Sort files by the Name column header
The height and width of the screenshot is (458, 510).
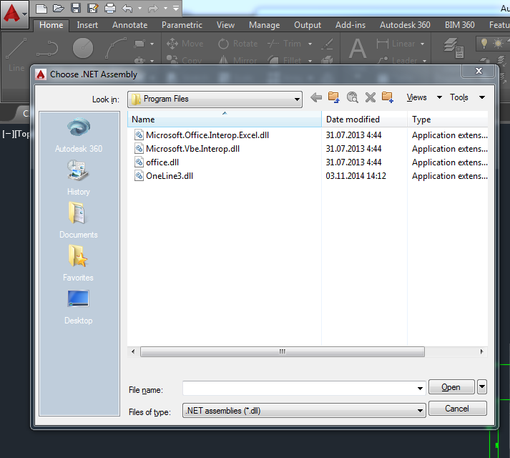coord(225,119)
